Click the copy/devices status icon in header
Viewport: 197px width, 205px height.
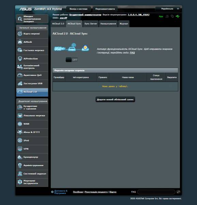pos(172,16)
